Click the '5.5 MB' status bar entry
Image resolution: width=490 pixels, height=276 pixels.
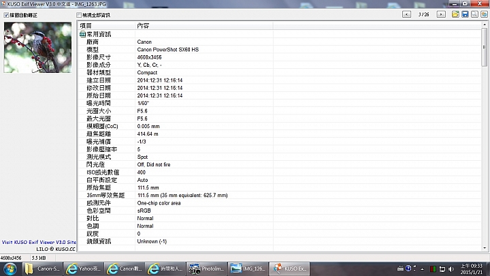point(39,258)
